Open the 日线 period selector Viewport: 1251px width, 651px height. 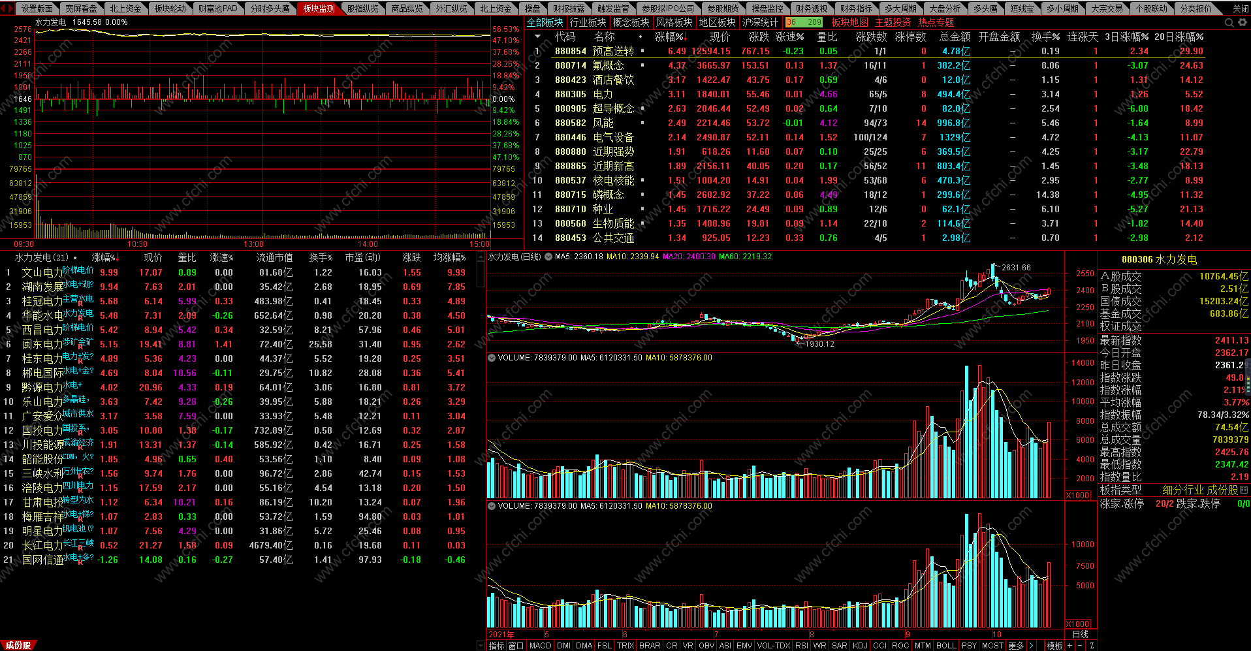[x=1081, y=634]
